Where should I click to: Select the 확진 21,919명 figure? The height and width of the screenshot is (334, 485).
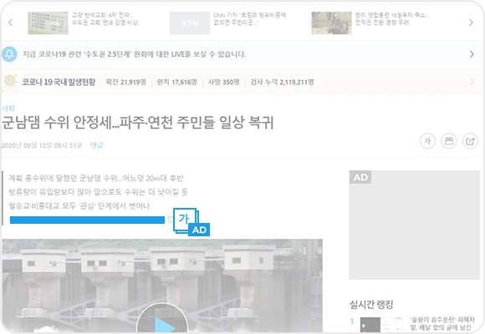click(126, 82)
